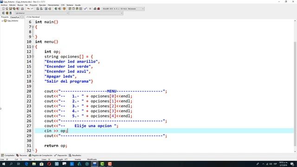Click 'int menu()' on line 10
This screenshot has width=297, height=167.
tap(46, 42)
